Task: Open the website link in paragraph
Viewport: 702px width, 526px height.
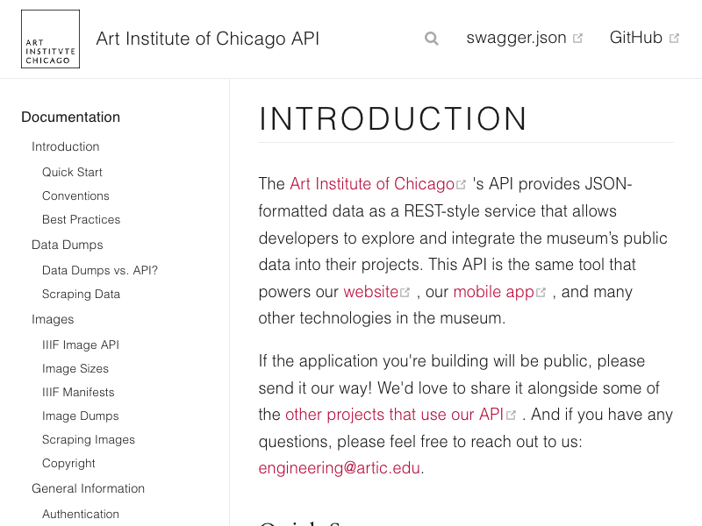Action: click(370, 292)
